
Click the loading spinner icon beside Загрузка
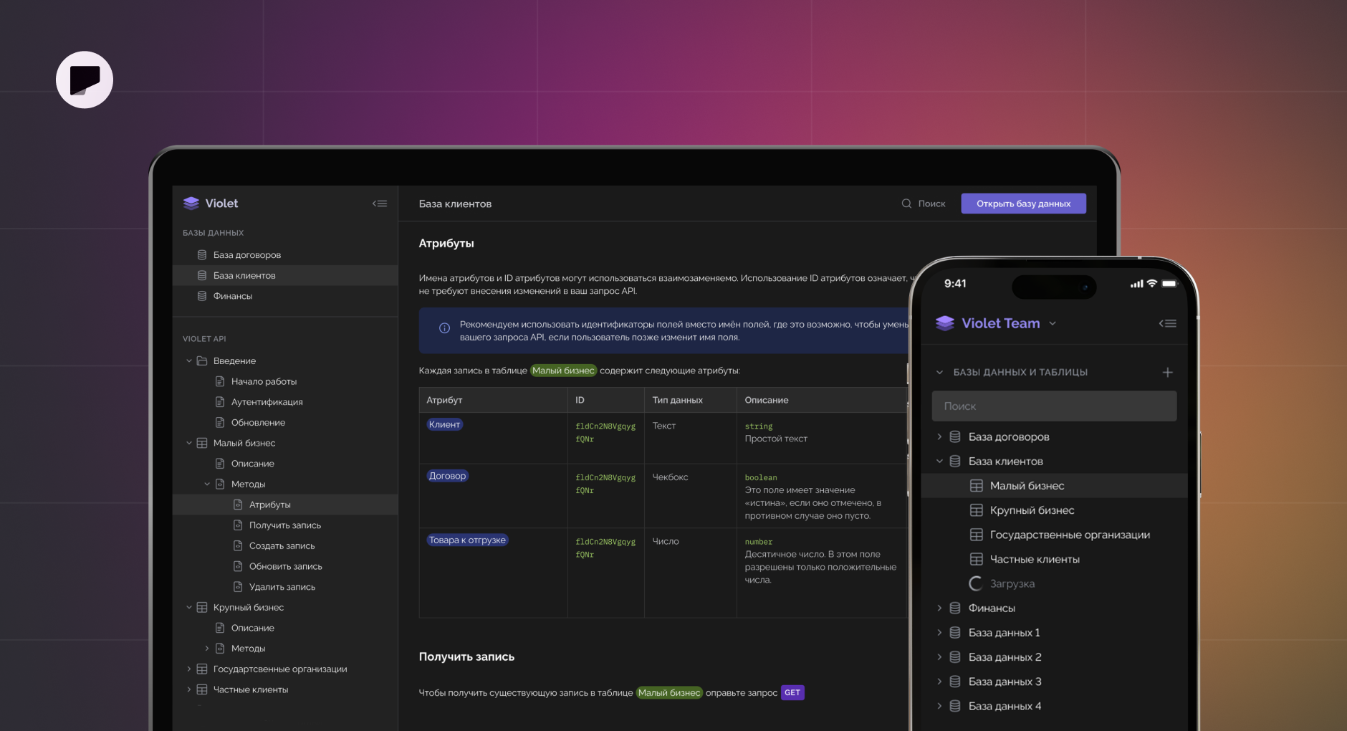click(x=976, y=583)
